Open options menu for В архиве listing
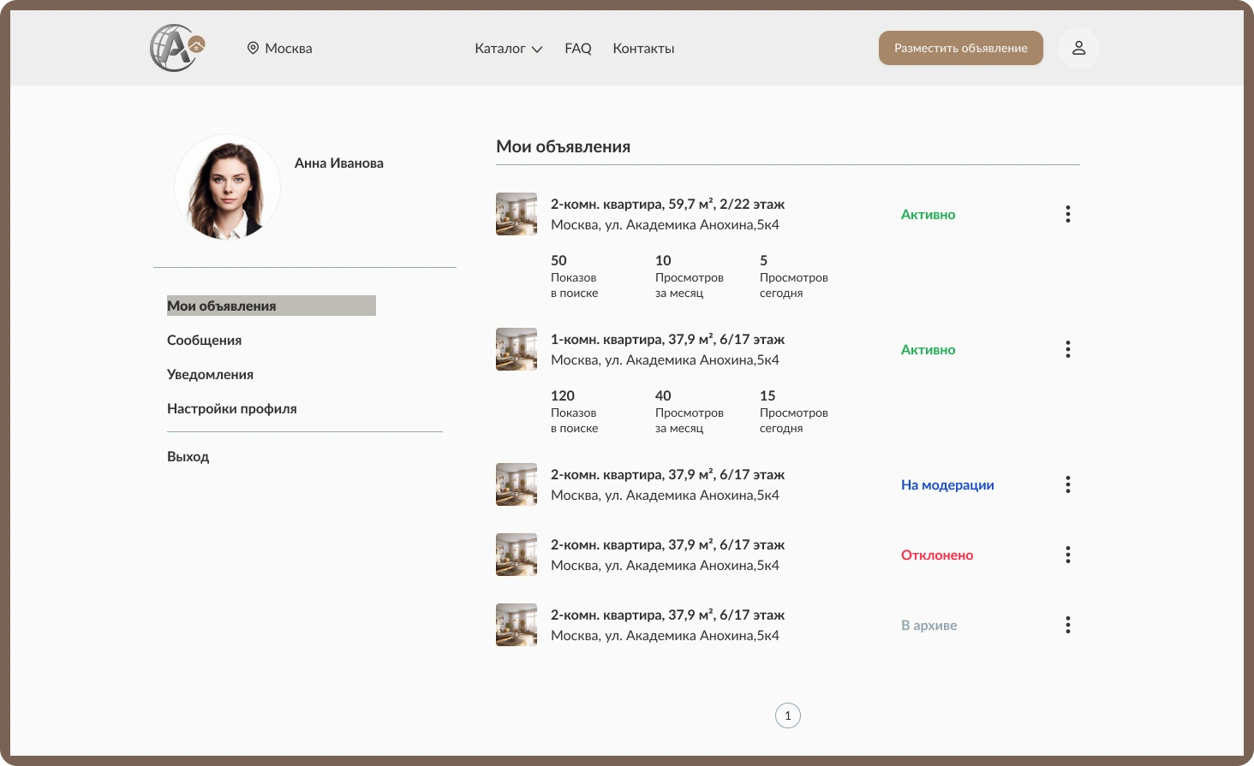Viewport: 1254px width, 766px height. click(x=1067, y=625)
